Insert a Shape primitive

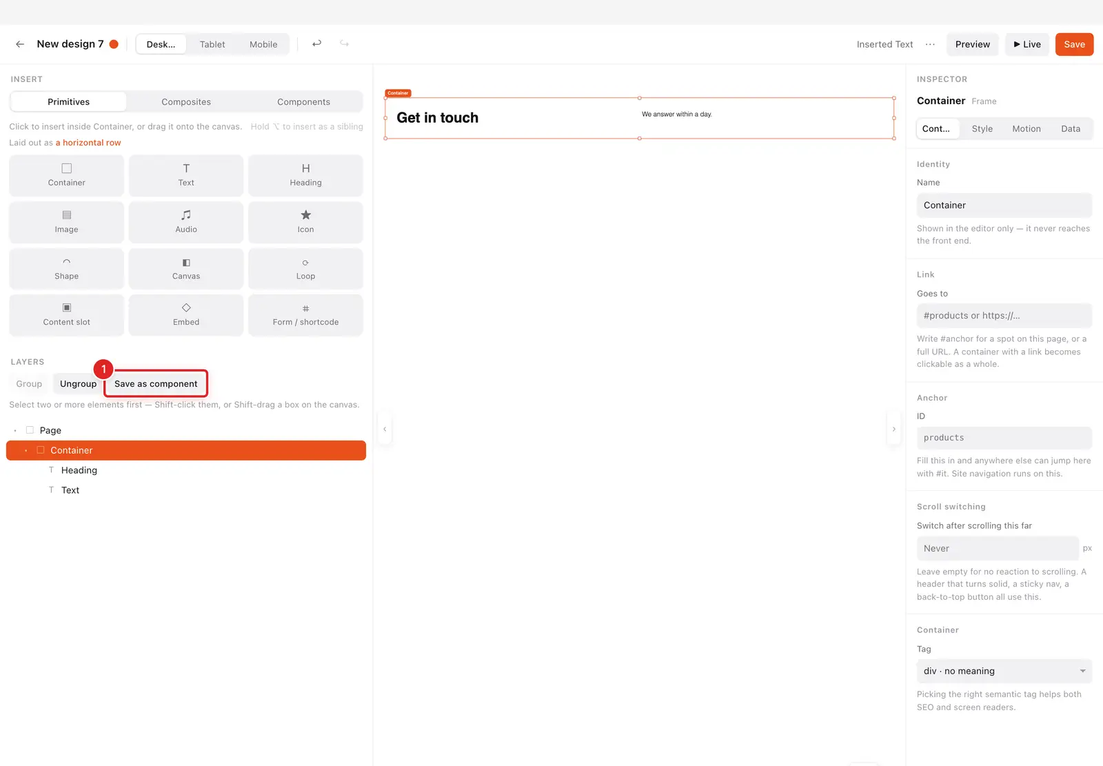click(x=67, y=269)
